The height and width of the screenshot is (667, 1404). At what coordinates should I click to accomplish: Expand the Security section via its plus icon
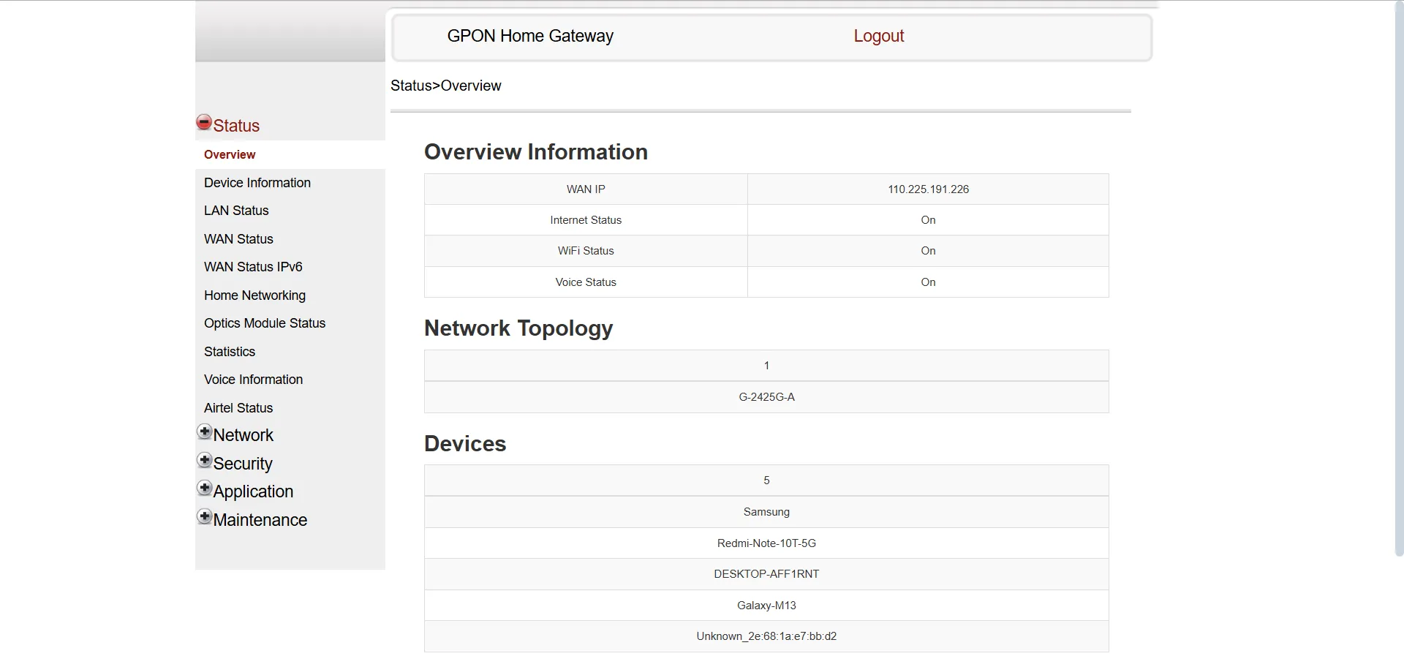pyautogui.click(x=203, y=459)
